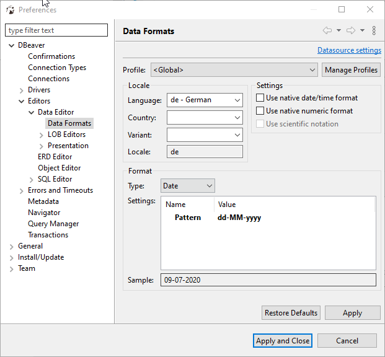Viewport: 385px width, 357px height.
Task: Maximize the Preferences window
Action: [x=342, y=9]
